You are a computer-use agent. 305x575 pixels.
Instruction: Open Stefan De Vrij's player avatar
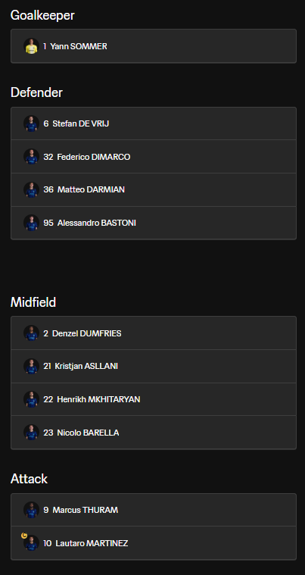32,123
